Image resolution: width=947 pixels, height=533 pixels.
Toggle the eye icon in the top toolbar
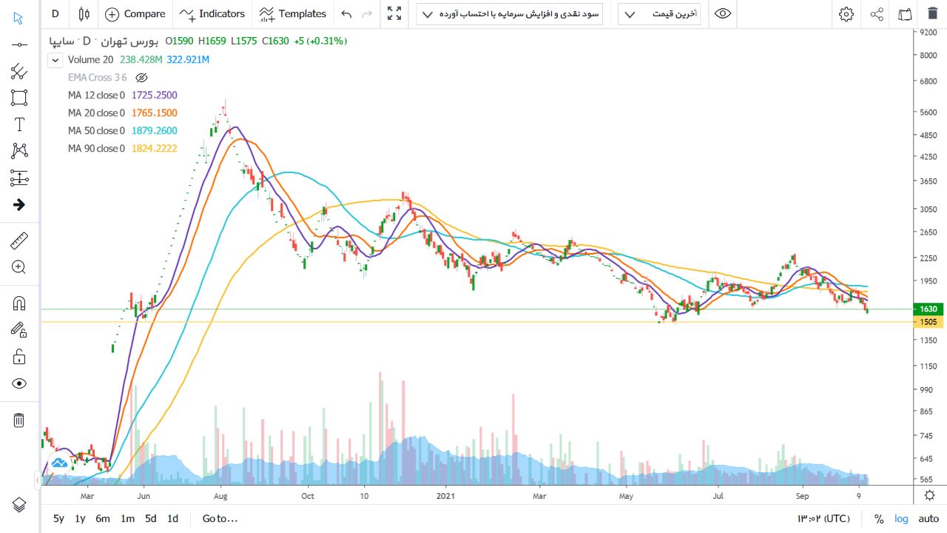click(x=723, y=13)
